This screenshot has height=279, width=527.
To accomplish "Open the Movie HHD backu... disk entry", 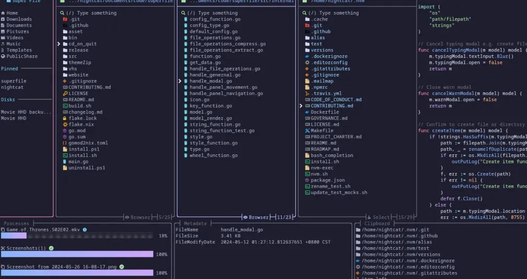I will [x=26, y=112].
